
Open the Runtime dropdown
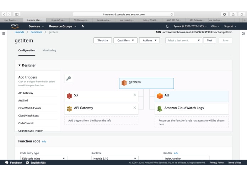coord(115,158)
